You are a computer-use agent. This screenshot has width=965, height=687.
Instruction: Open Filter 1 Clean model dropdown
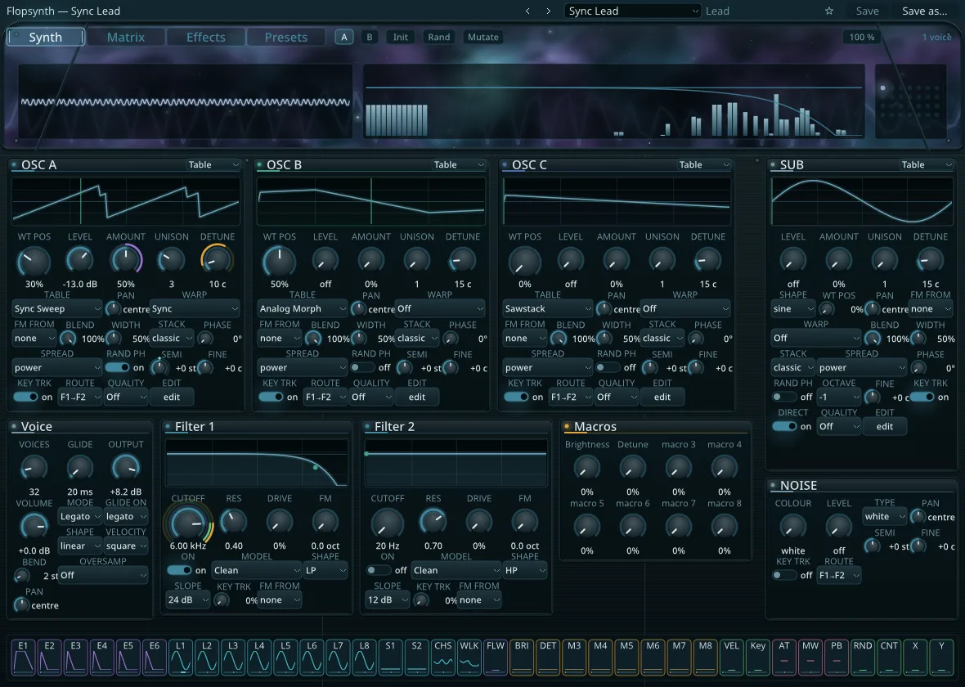(257, 570)
